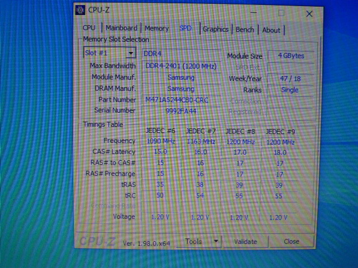The width and height of the screenshot is (358, 268).
Task: Click the JEDEC #6 column header
Action: coord(161,131)
